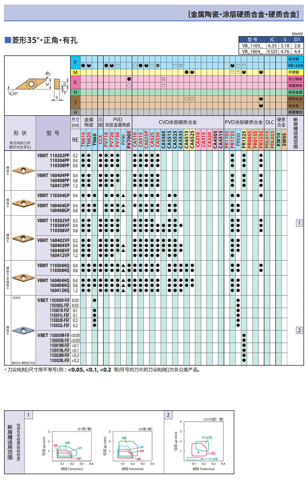308x481 pixels.
Task: Select the TN610 grade column header
Action: (84, 139)
